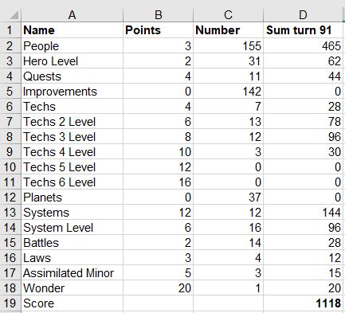
Task: Select the Systems sum cell 144
Action: coord(303,213)
